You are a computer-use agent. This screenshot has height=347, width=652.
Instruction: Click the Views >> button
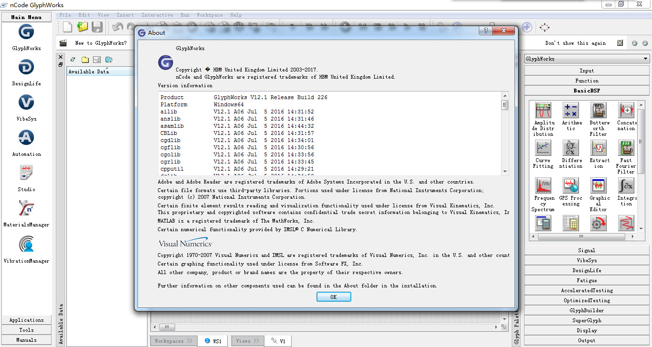click(247, 341)
